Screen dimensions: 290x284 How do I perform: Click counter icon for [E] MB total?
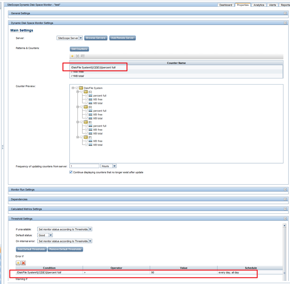point(90,133)
